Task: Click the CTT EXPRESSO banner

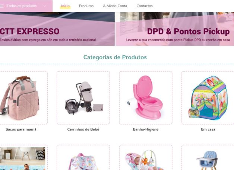Action: pos(57,29)
